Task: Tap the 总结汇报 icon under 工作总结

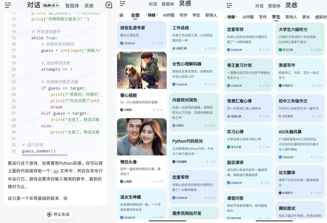Action: tap(174, 48)
